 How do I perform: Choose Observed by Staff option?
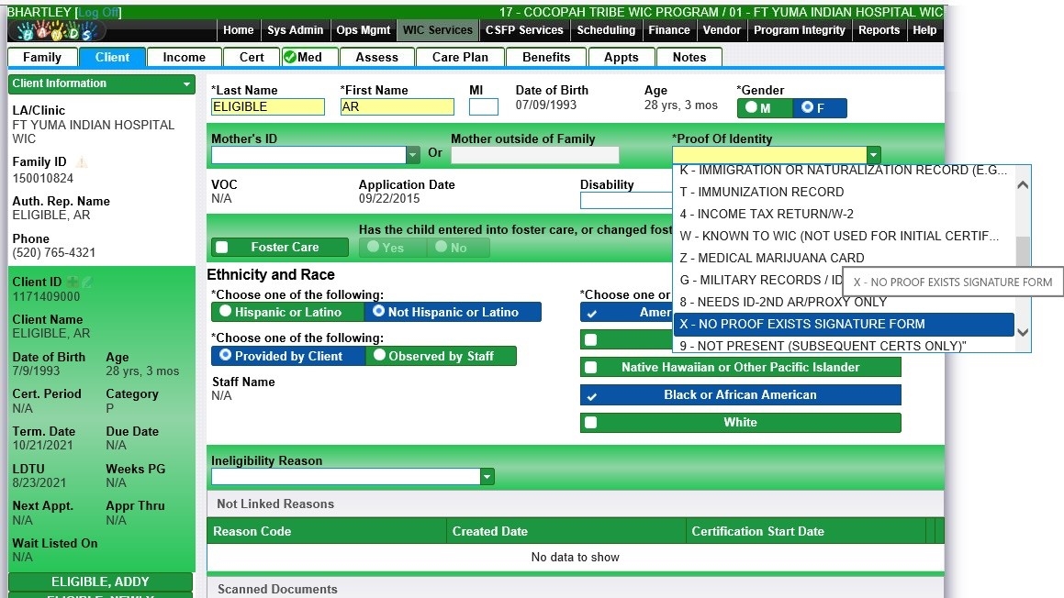(378, 356)
